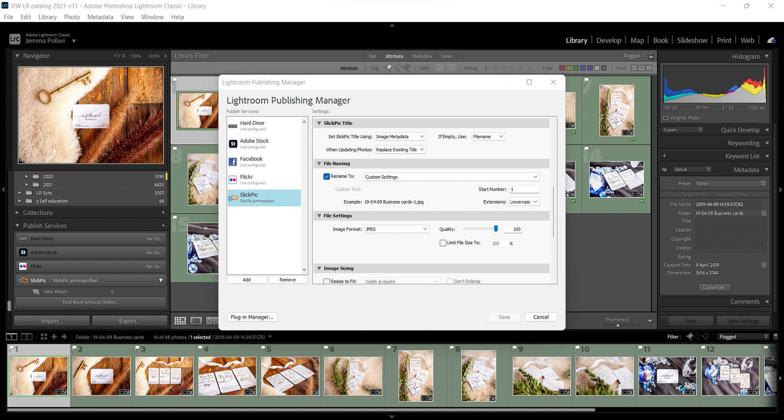Filter by flagged photos in Library Filter bar

[388, 68]
